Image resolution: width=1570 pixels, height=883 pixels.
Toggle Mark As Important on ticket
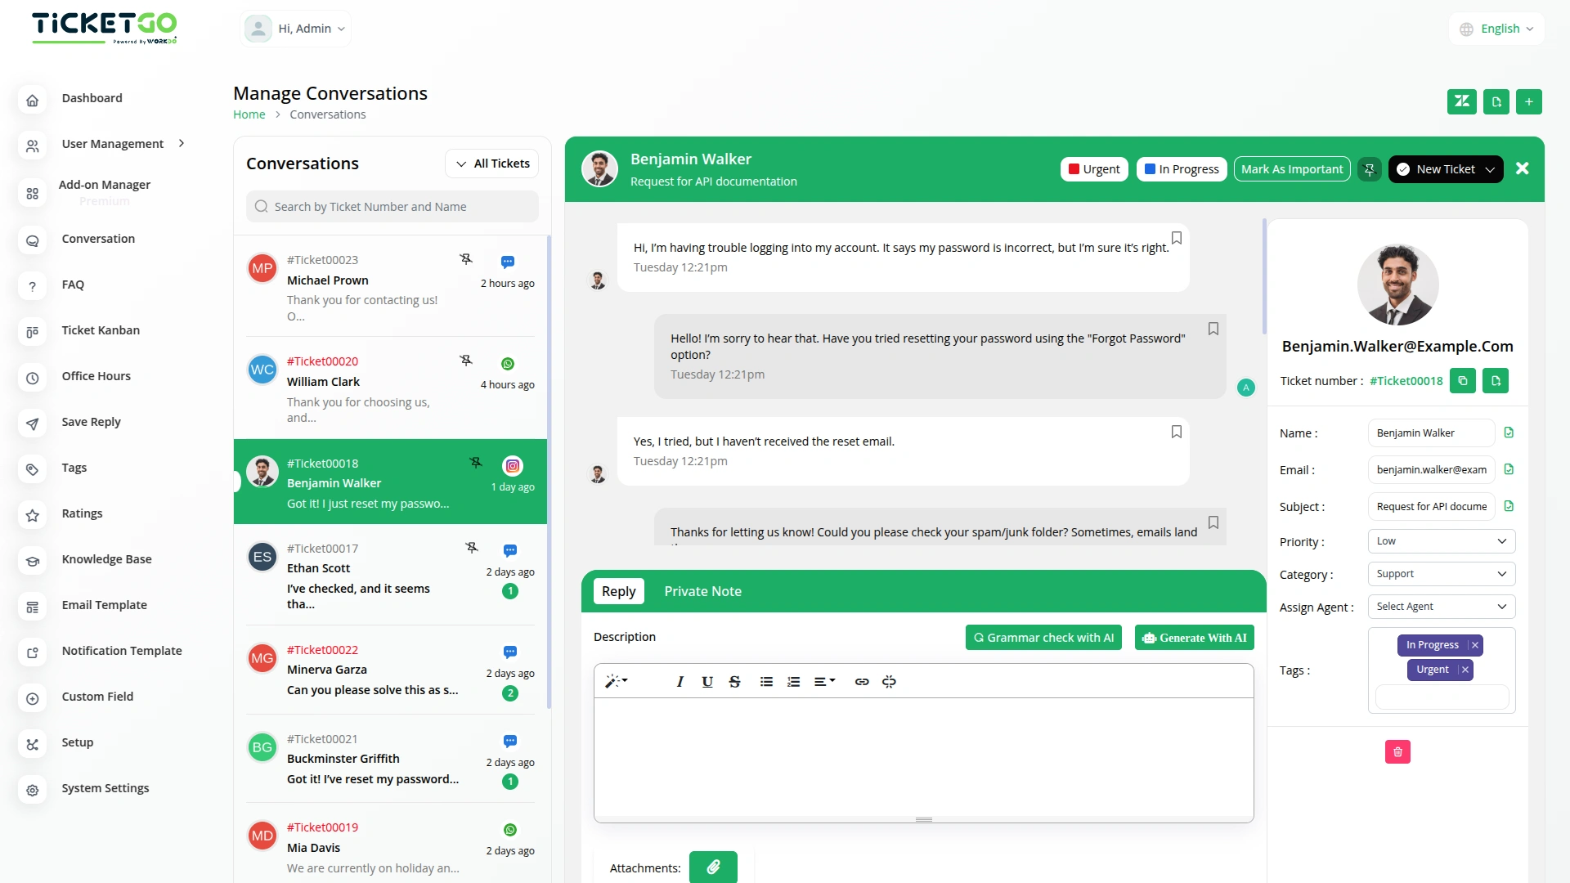[1291, 169]
